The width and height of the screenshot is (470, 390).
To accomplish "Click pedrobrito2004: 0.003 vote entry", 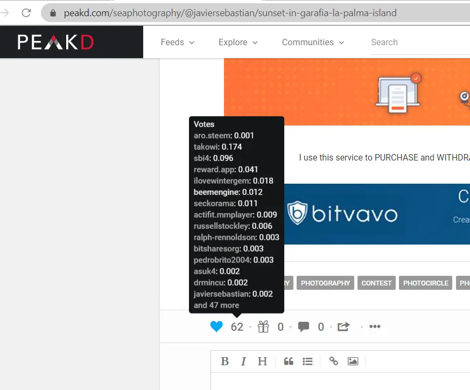I will point(234,260).
